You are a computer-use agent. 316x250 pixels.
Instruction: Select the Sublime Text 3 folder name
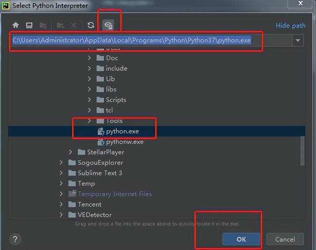tap(100, 173)
